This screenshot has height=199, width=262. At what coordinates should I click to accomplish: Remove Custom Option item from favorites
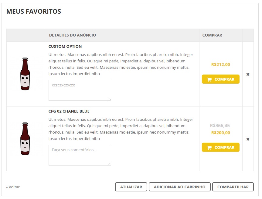click(x=248, y=74)
